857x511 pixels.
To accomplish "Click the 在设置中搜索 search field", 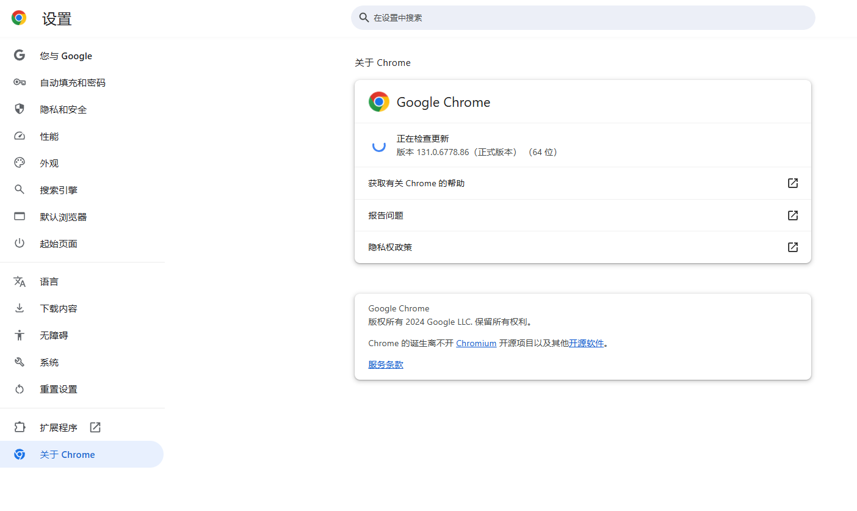I will click(583, 18).
